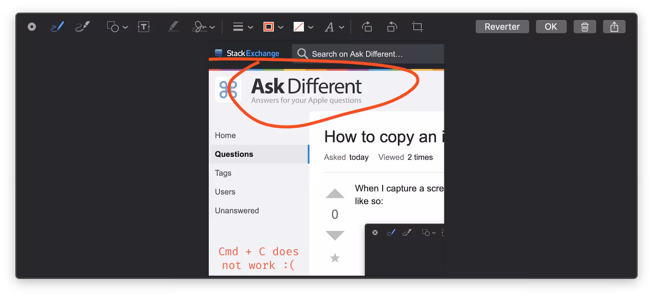Rotate the image left
This screenshot has height=297, width=653.
pos(392,26)
